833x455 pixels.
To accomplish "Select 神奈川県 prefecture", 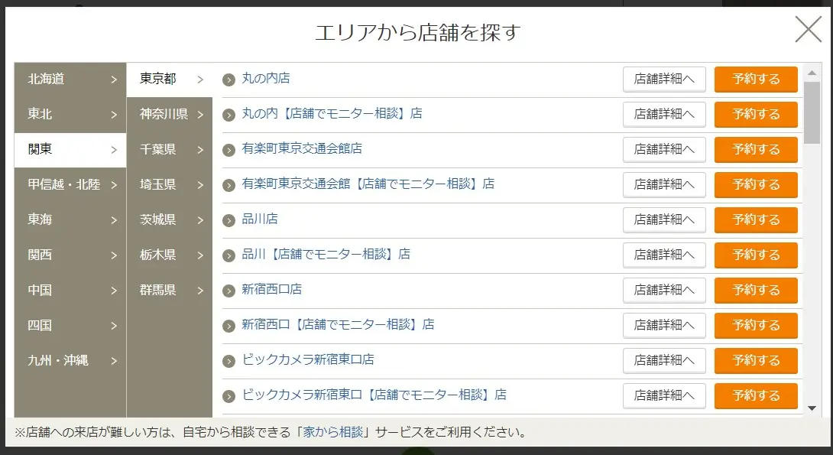I will coord(170,114).
